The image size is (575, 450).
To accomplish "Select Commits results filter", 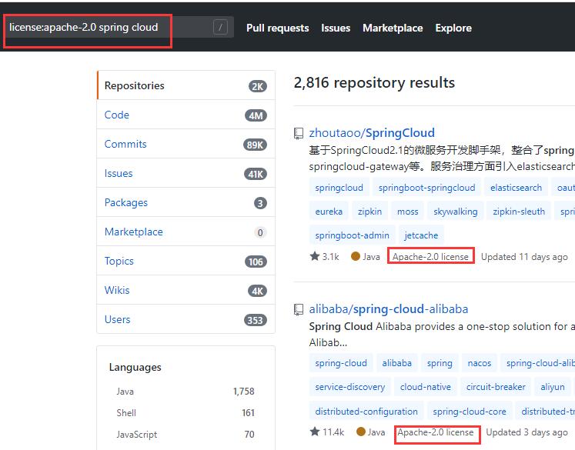I will pyautogui.click(x=186, y=144).
